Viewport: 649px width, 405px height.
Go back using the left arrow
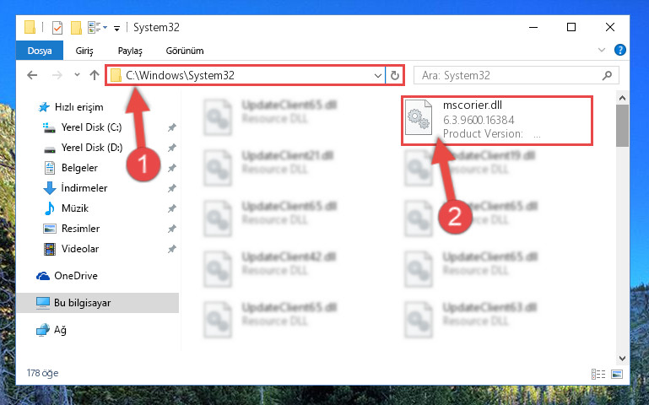(32, 75)
